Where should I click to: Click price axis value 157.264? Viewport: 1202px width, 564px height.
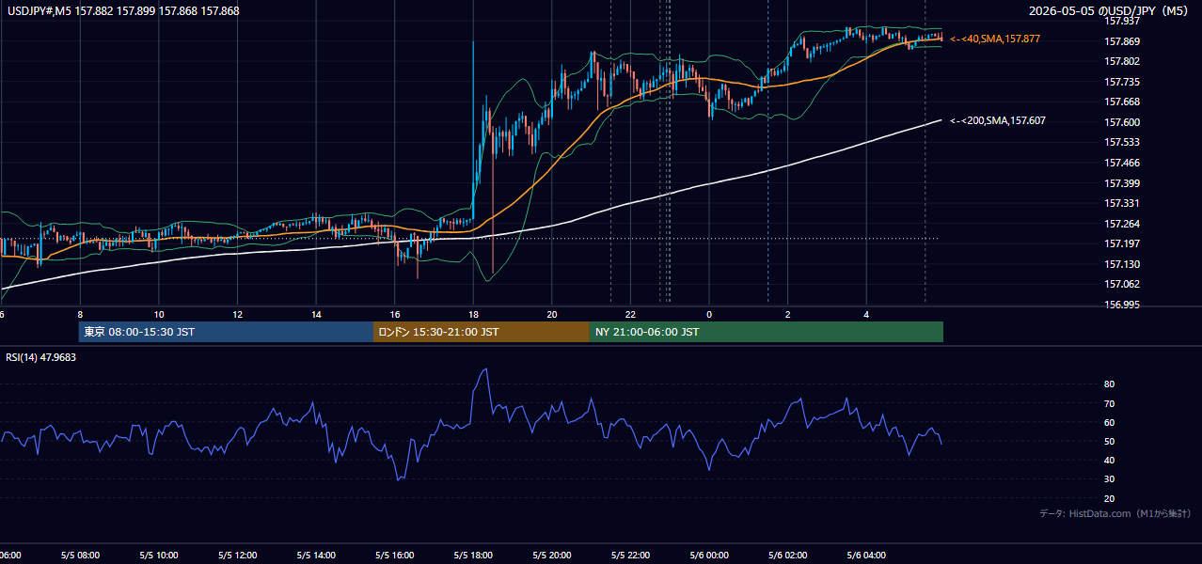(x=1121, y=224)
